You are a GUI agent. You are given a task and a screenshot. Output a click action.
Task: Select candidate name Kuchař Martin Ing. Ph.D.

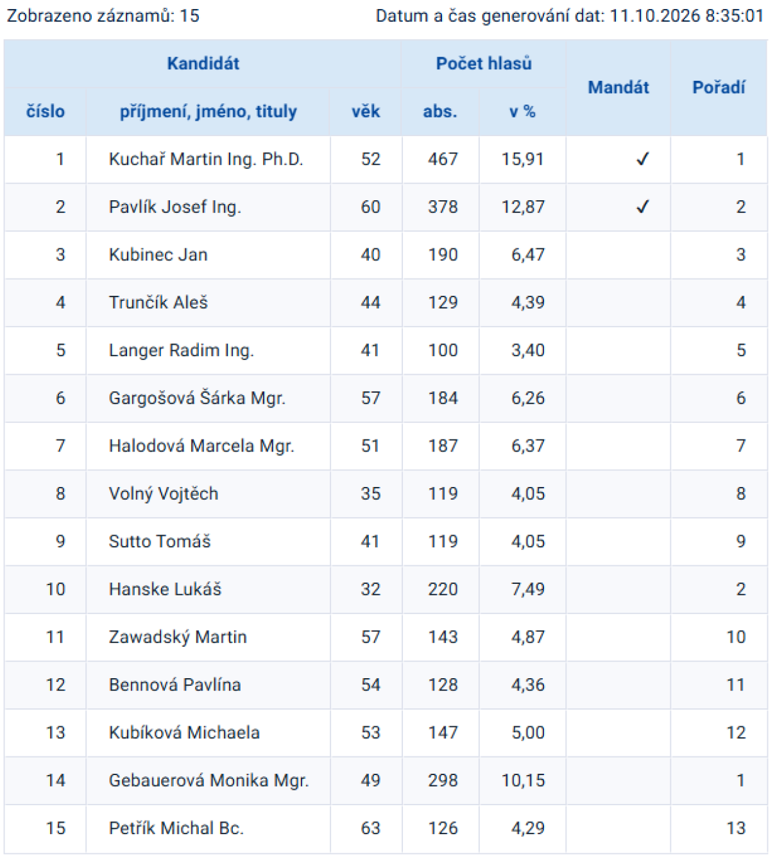pyautogui.click(x=206, y=159)
